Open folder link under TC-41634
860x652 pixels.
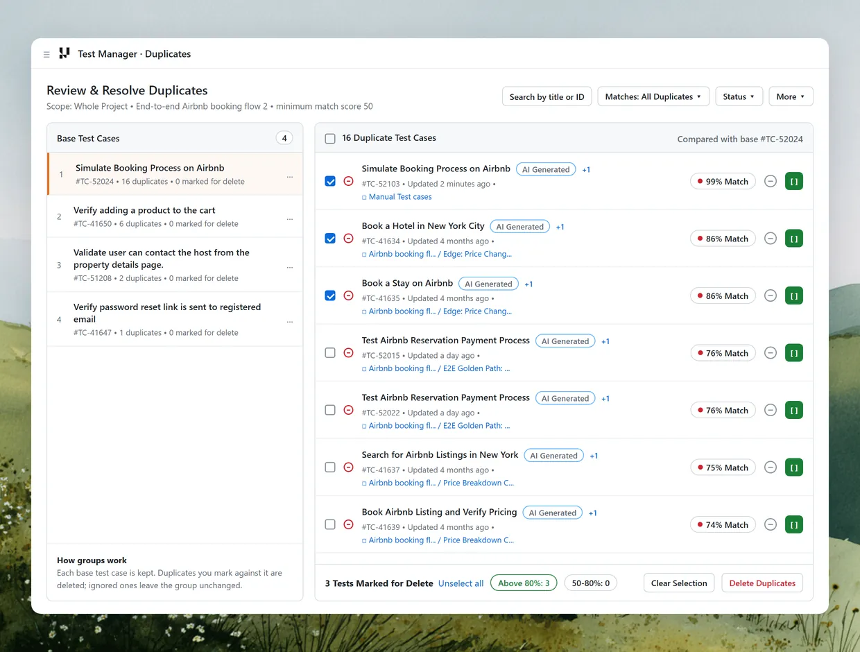click(437, 254)
